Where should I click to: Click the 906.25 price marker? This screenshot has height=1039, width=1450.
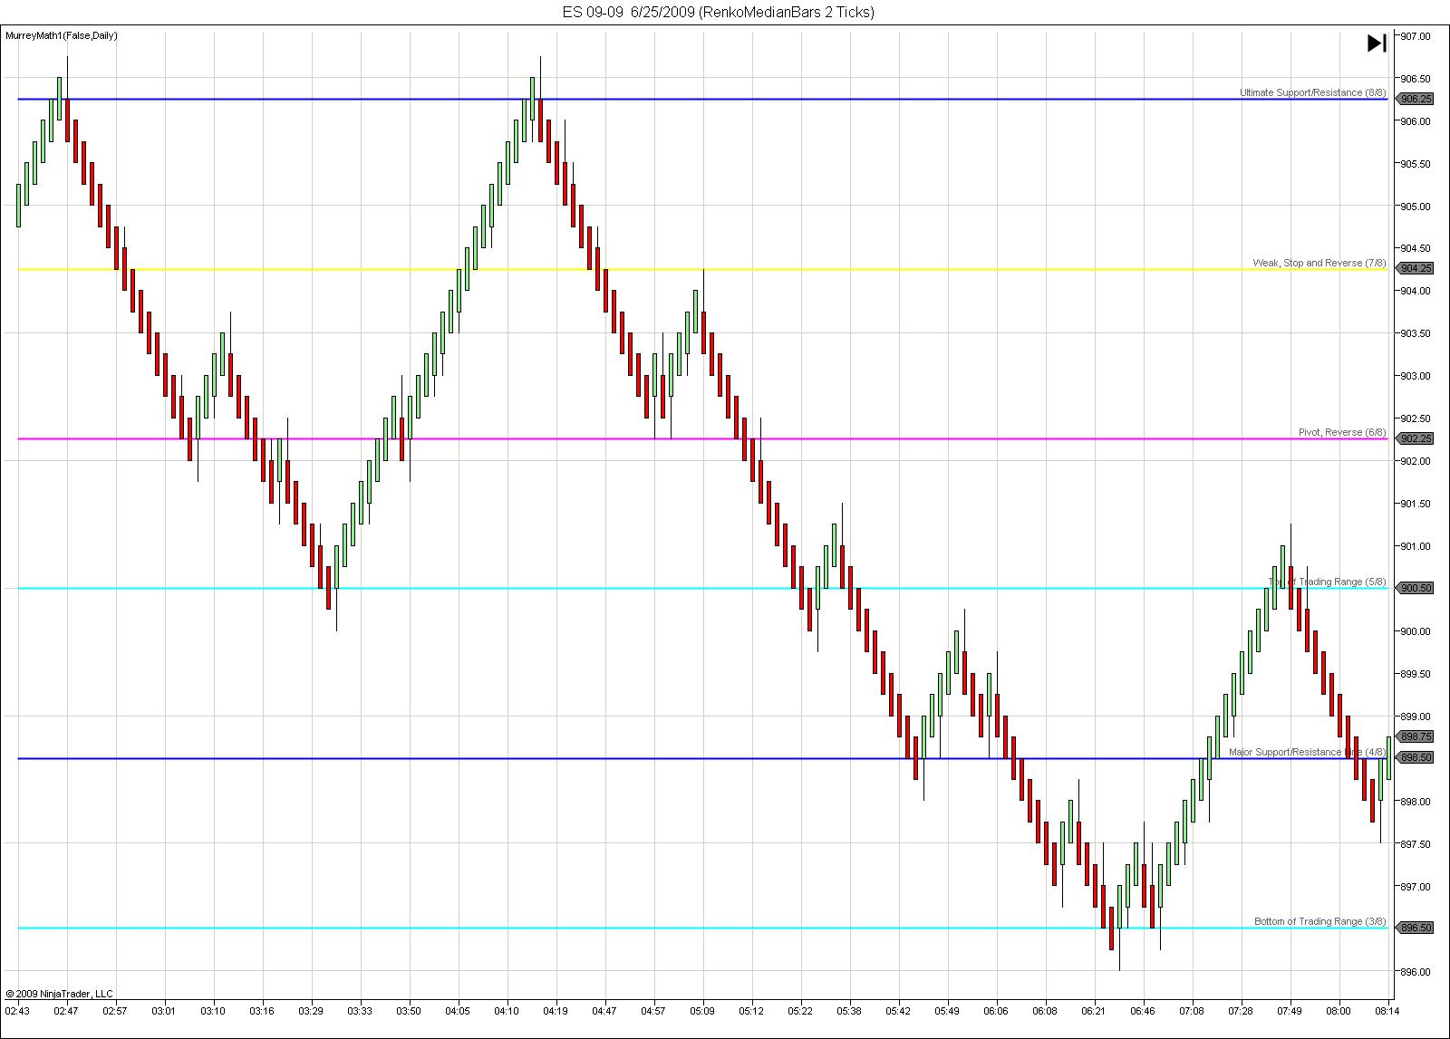pyautogui.click(x=1416, y=99)
